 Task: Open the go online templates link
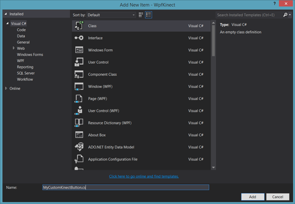pyautogui.click(x=144, y=176)
